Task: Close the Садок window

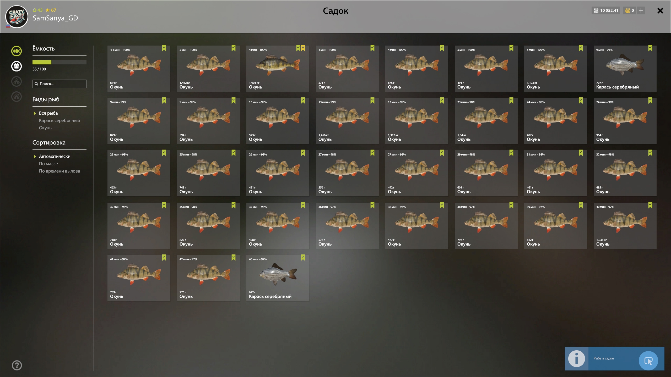Action: coord(660,10)
